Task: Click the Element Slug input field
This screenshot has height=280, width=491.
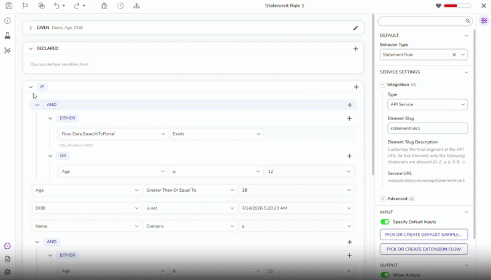Action: point(427,128)
